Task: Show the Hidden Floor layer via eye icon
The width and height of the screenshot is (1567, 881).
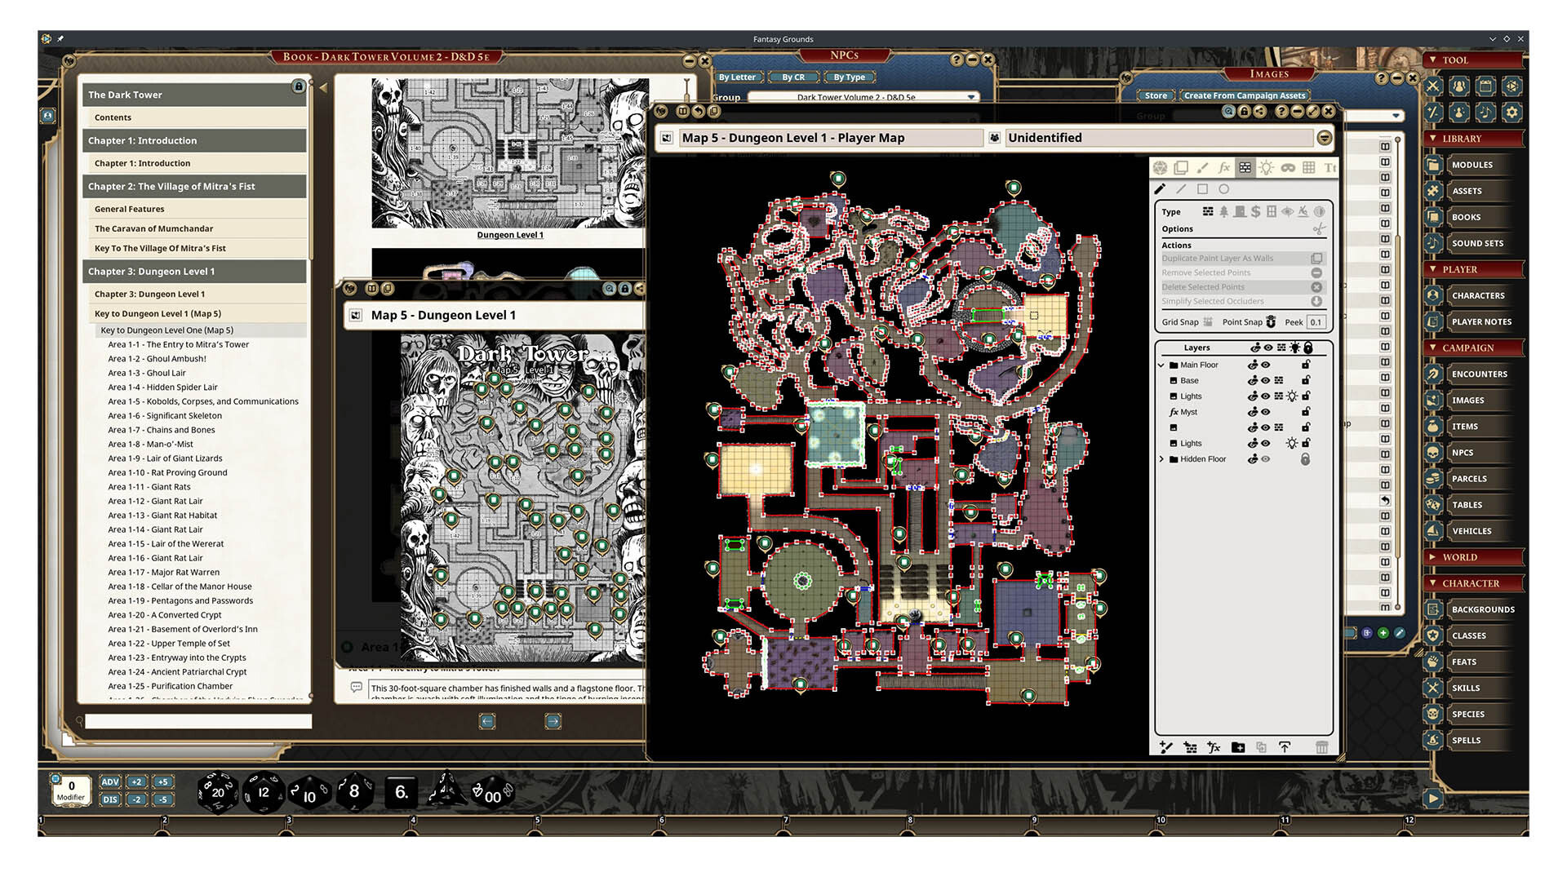Action: pyautogui.click(x=1266, y=459)
